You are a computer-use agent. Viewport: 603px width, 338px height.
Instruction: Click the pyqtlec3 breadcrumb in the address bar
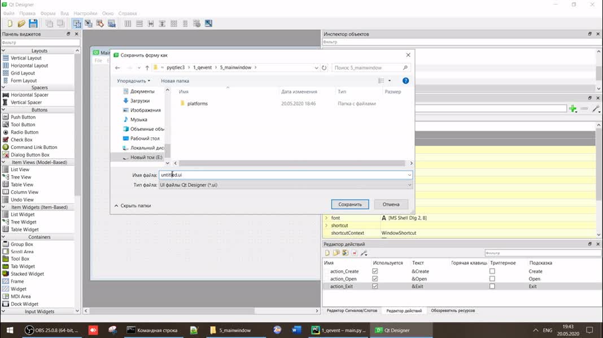click(x=176, y=68)
